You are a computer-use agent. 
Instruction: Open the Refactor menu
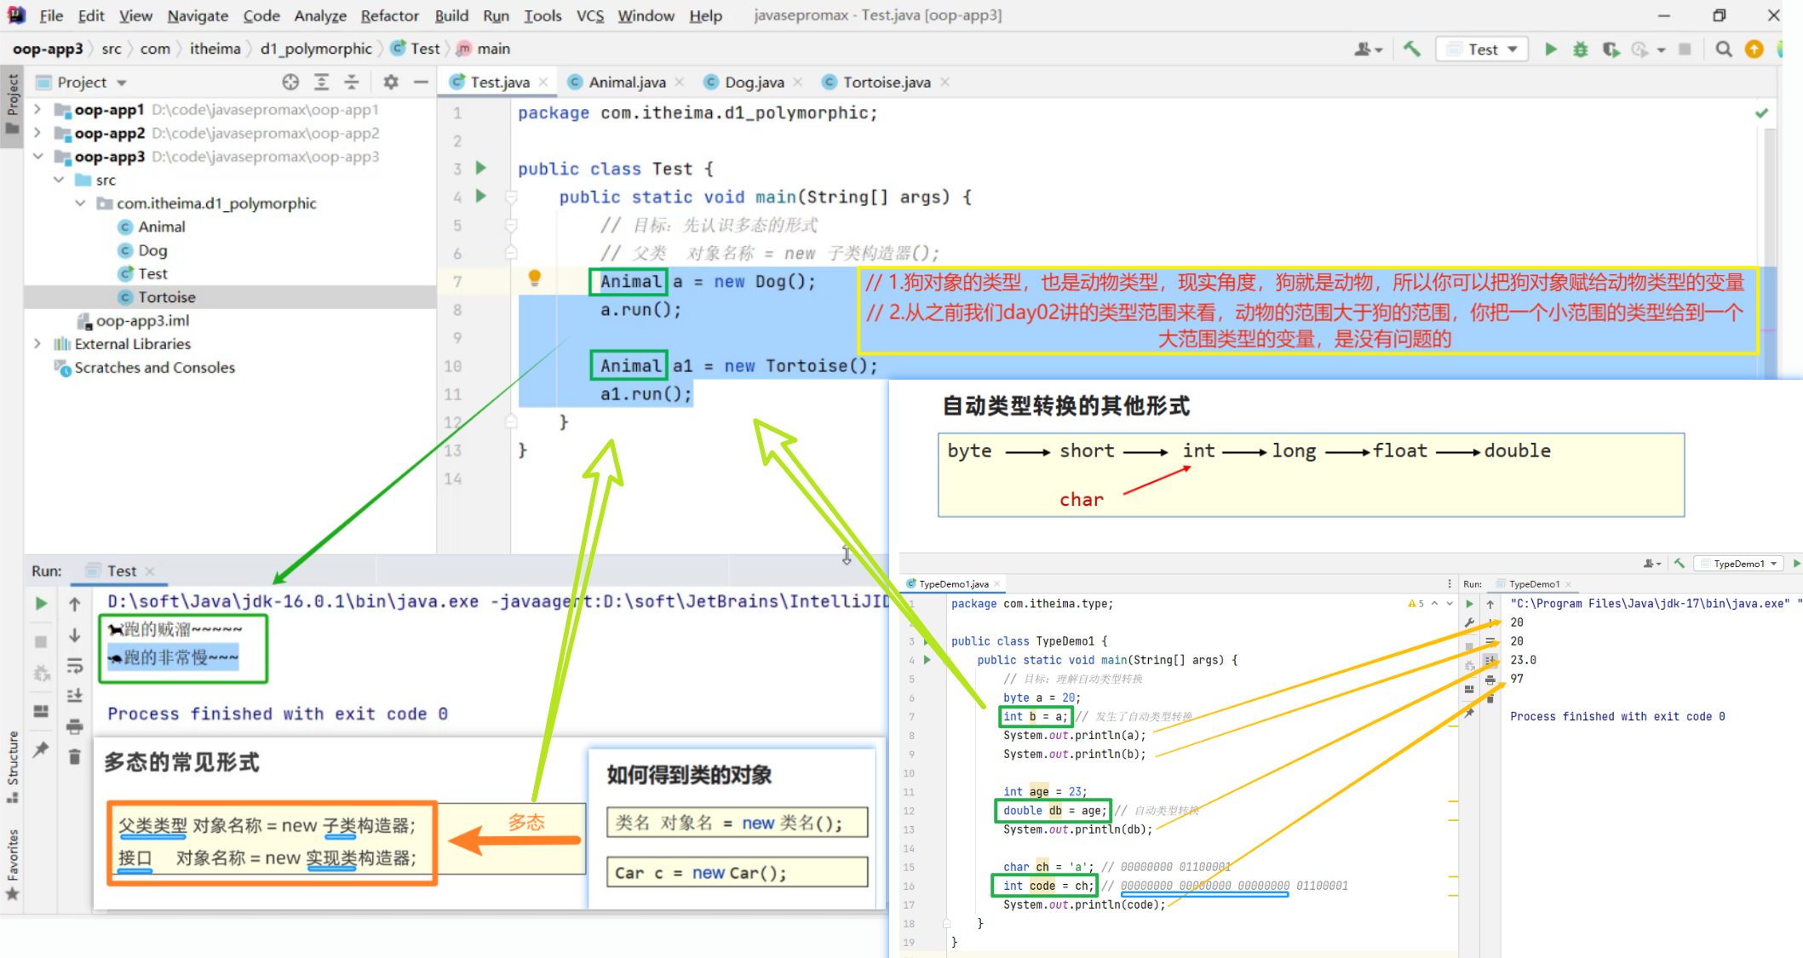coord(389,15)
